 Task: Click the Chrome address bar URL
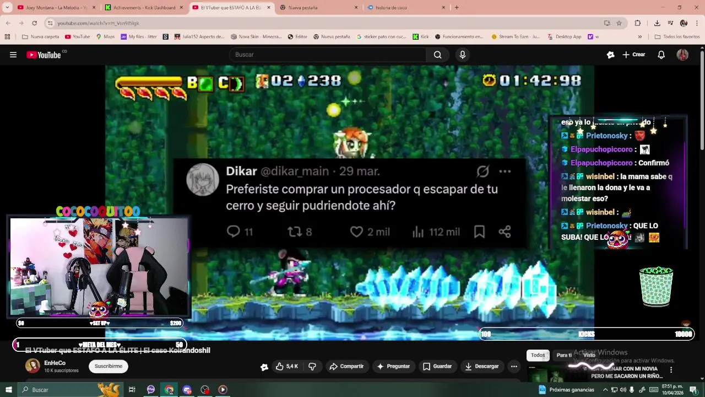click(x=98, y=23)
